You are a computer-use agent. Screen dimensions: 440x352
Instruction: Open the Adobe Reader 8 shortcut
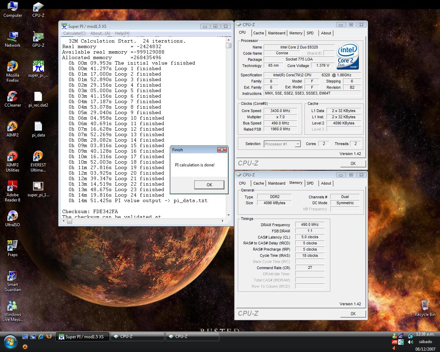click(13, 191)
